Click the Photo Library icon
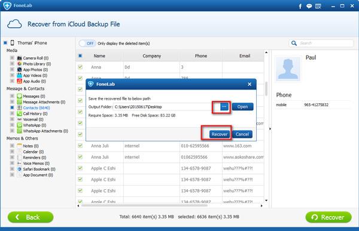359x231 pixels. [20, 64]
